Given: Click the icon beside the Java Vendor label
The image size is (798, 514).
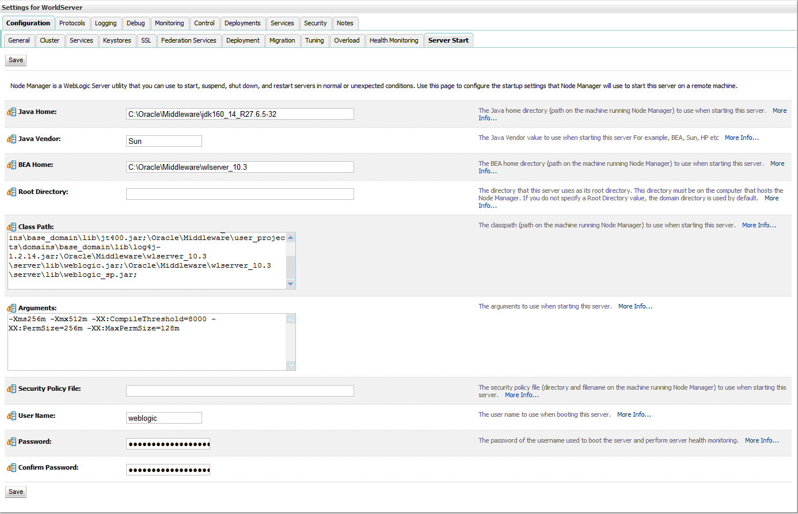Looking at the screenshot, I should (12, 139).
